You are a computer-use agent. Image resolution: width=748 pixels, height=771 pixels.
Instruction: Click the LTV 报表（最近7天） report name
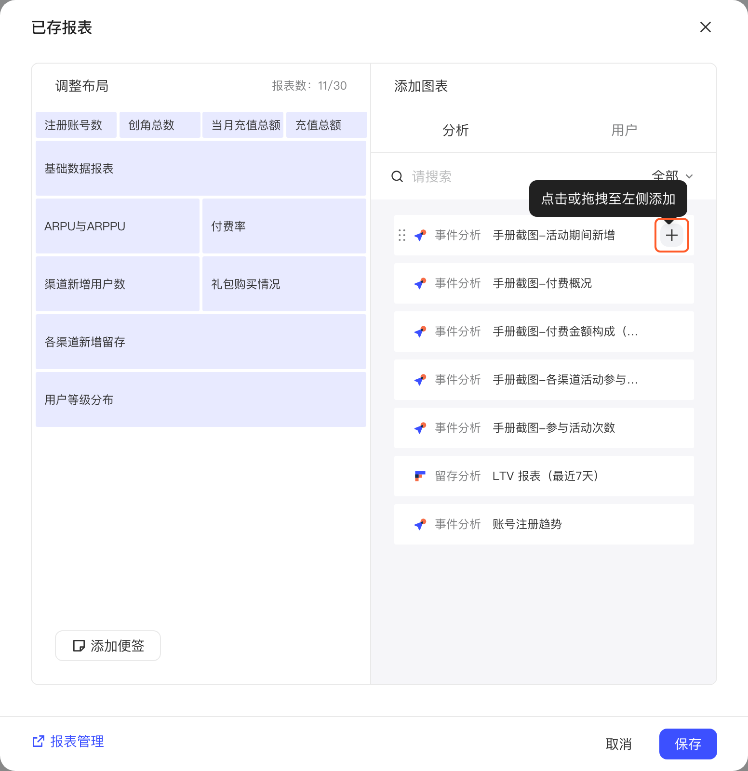(x=546, y=476)
